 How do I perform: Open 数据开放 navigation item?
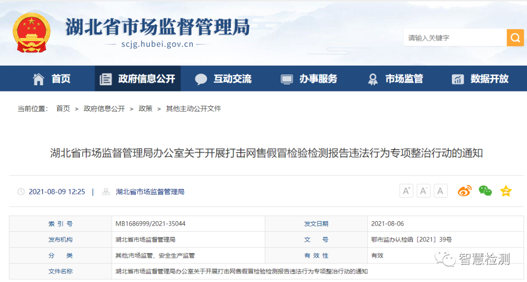tap(481, 79)
